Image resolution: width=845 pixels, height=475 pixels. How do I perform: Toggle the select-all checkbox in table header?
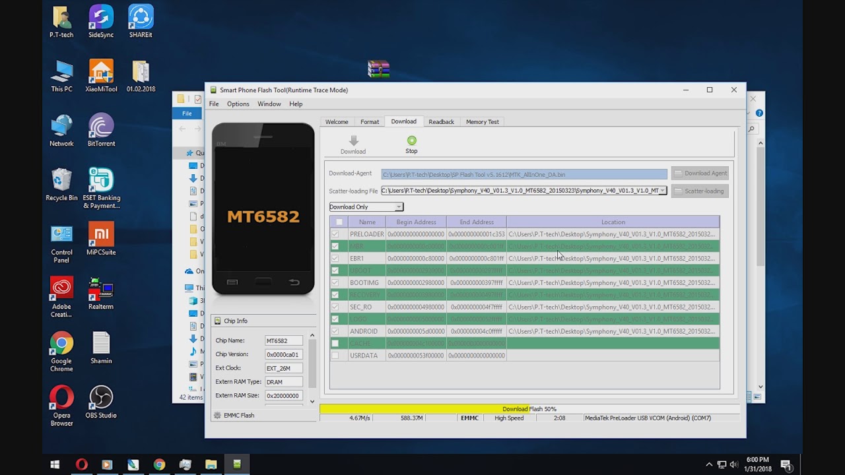339,222
